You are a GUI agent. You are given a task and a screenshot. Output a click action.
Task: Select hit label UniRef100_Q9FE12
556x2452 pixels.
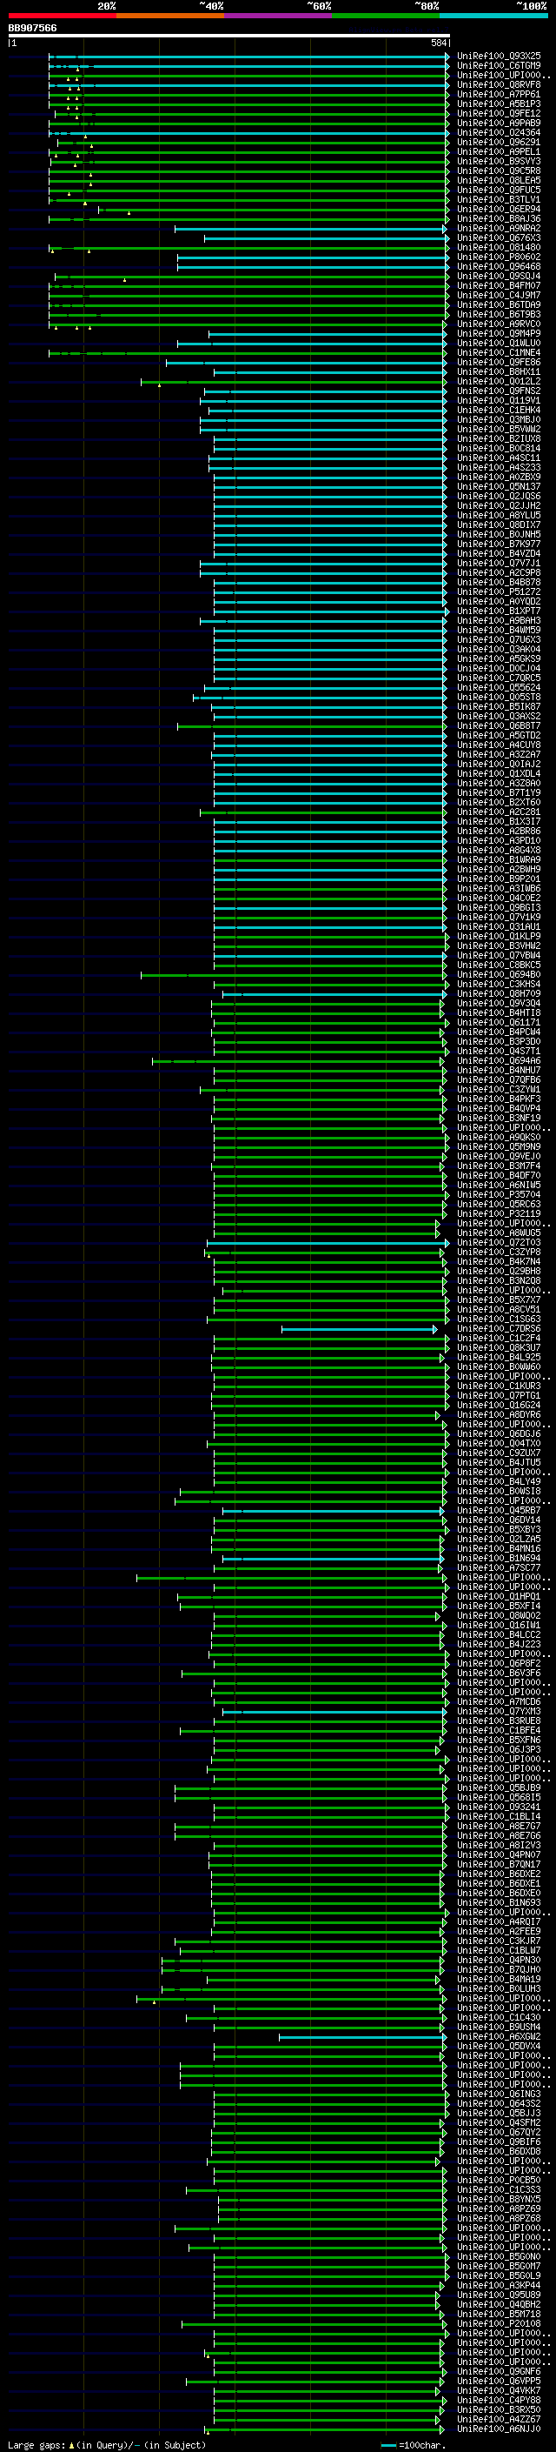(x=498, y=113)
